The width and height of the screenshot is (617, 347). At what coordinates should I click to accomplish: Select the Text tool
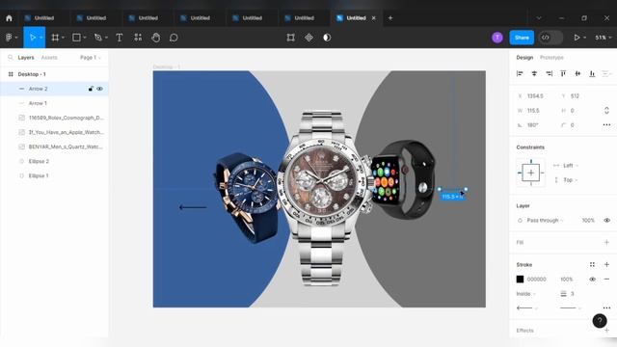pyautogui.click(x=120, y=38)
